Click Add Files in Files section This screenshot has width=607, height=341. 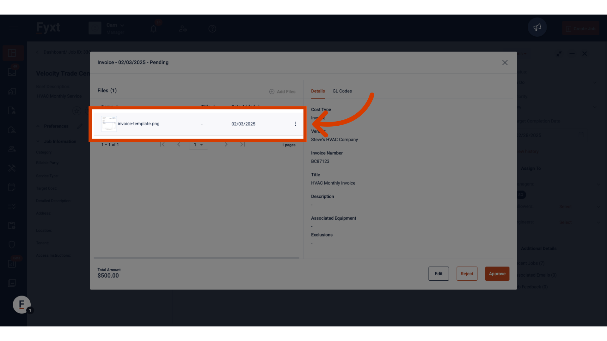pos(282,92)
